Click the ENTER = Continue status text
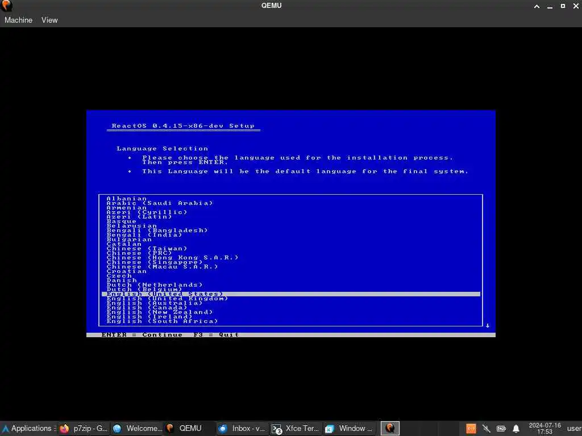The height and width of the screenshot is (436, 582). 142,335
